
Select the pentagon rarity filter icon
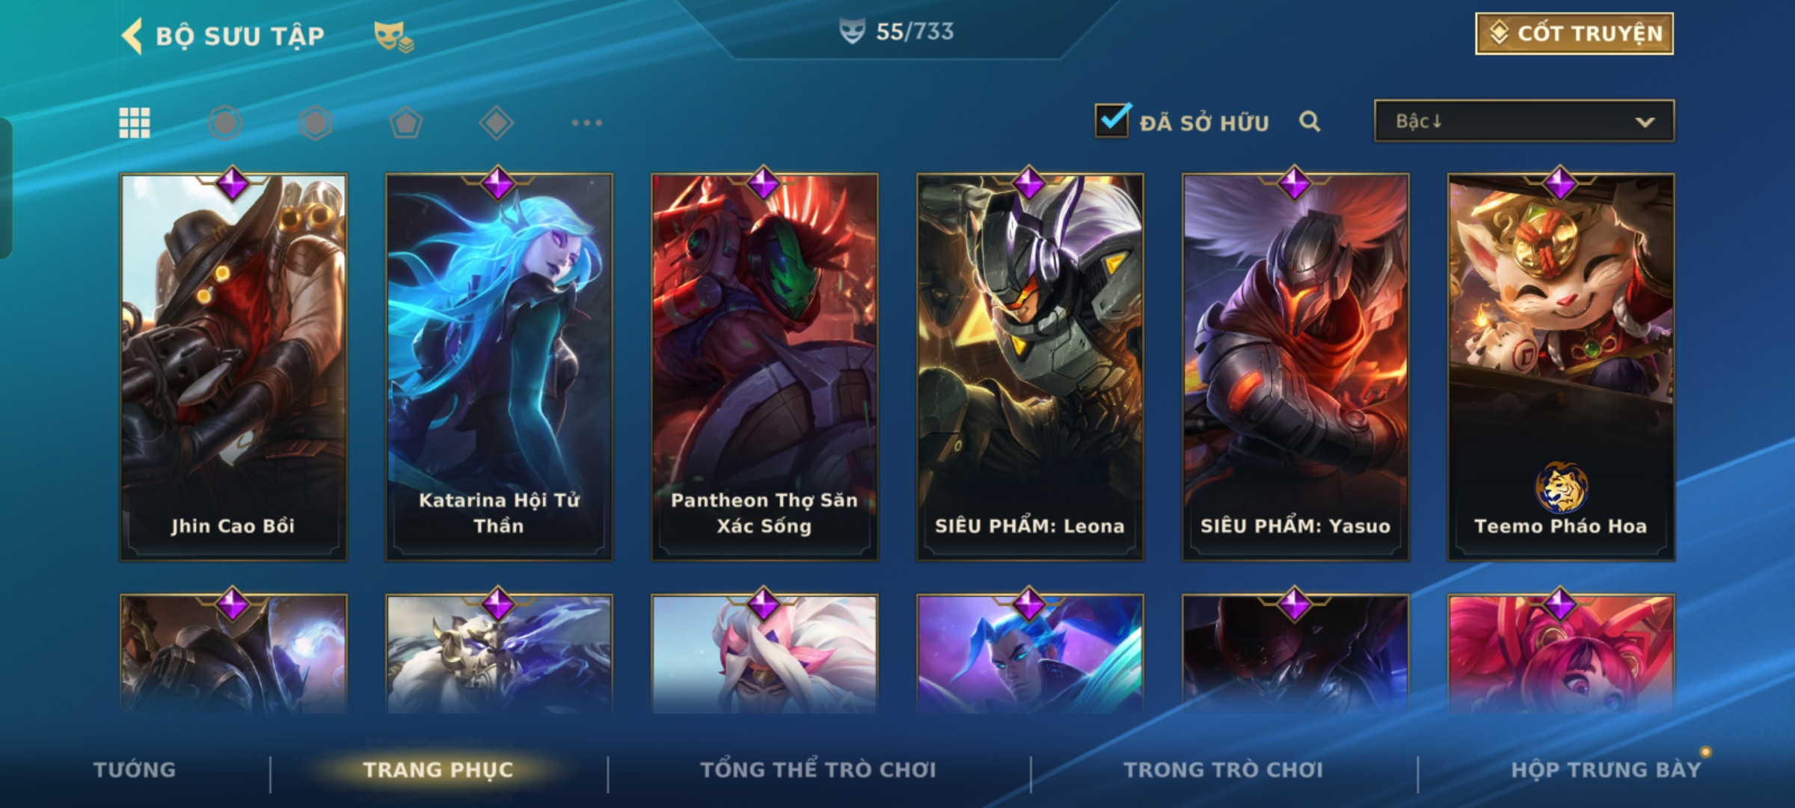[x=406, y=123]
